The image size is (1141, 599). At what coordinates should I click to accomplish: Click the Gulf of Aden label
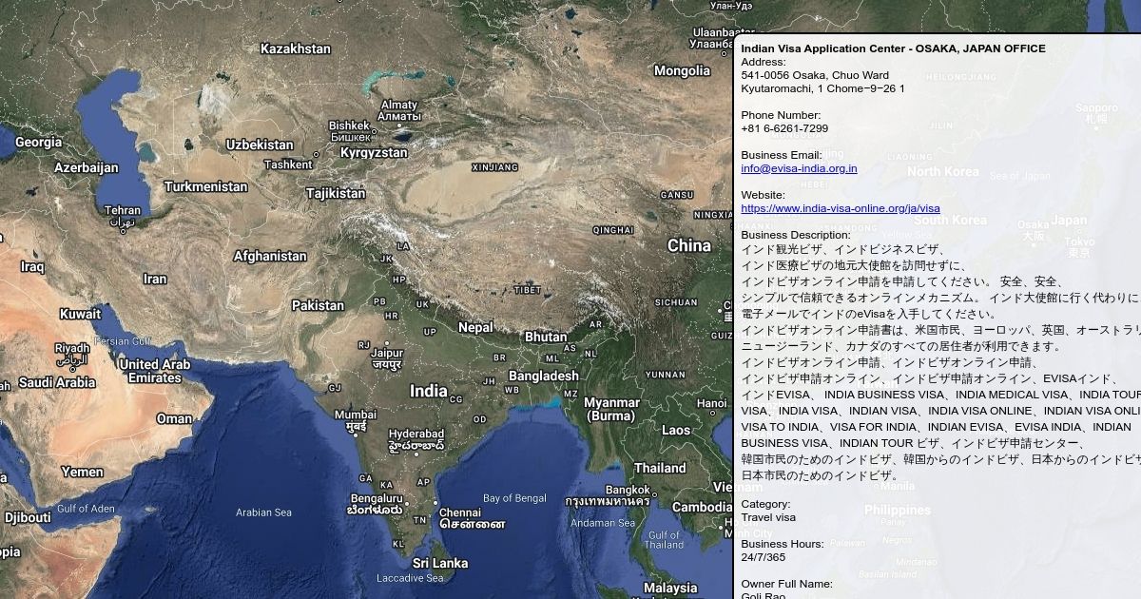point(85,509)
